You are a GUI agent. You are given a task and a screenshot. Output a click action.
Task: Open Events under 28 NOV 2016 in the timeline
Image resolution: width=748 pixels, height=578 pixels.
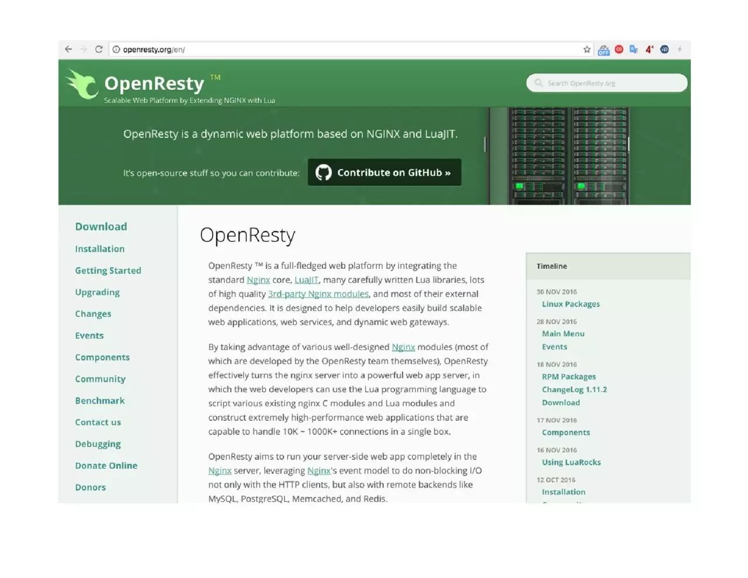pyautogui.click(x=555, y=347)
